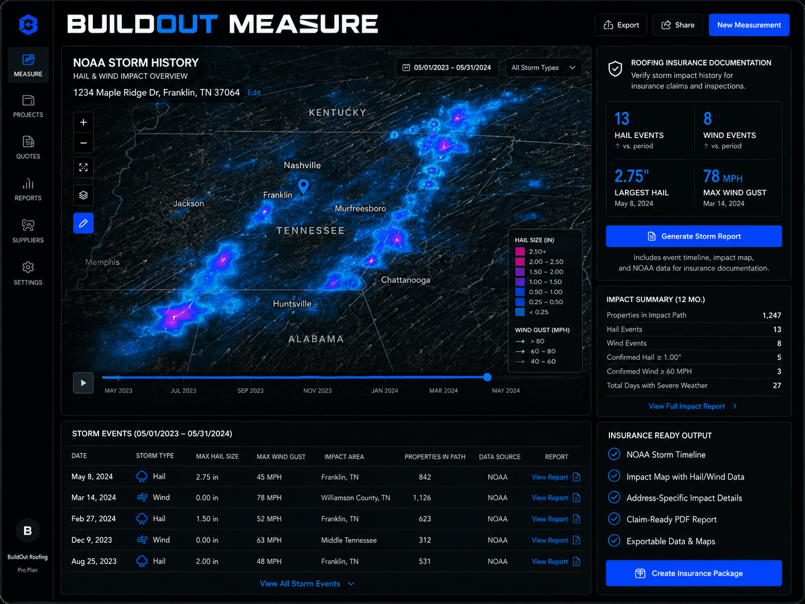This screenshot has width=805, height=604.
Task: Click the BuildOut Roofing account avatar
Action: tap(27, 531)
